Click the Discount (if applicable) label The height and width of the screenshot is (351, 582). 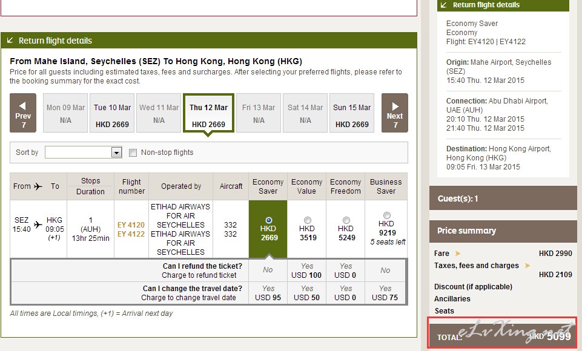pyautogui.click(x=473, y=287)
